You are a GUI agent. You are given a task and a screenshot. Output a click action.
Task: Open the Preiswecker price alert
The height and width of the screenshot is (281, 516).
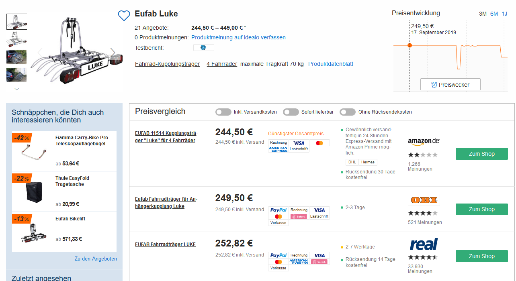click(x=450, y=85)
